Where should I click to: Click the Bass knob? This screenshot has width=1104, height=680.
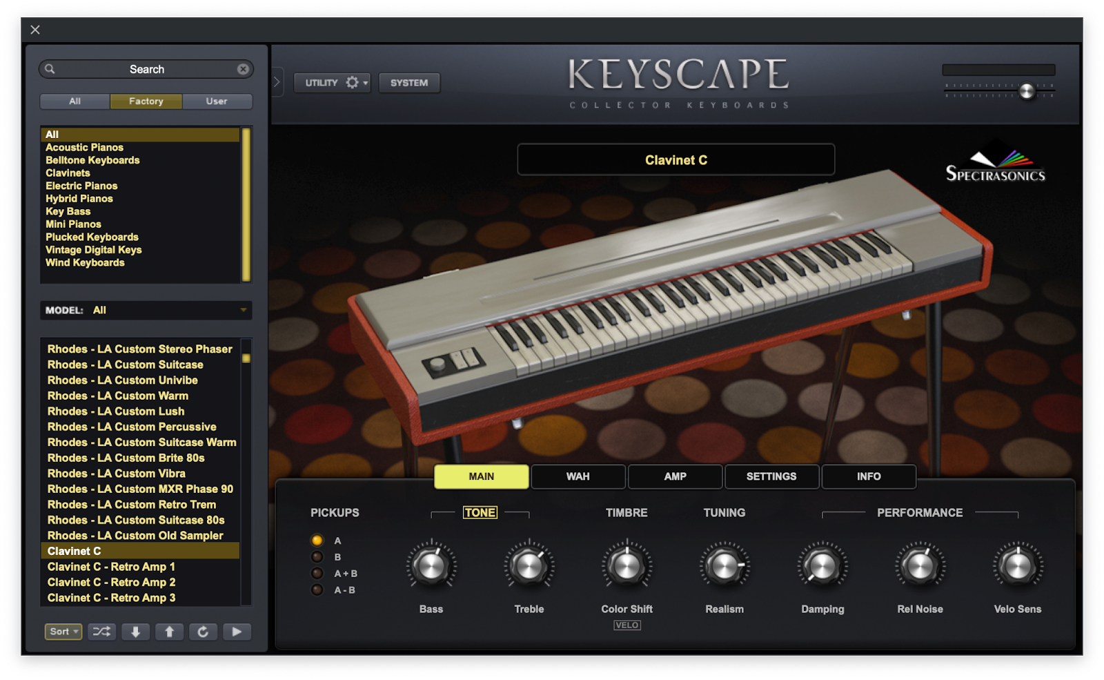coord(431,566)
